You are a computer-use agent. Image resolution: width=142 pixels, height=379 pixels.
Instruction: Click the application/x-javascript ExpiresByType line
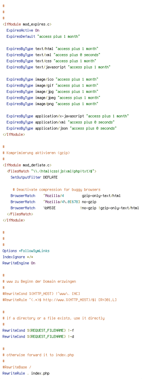click(x=67, y=116)
